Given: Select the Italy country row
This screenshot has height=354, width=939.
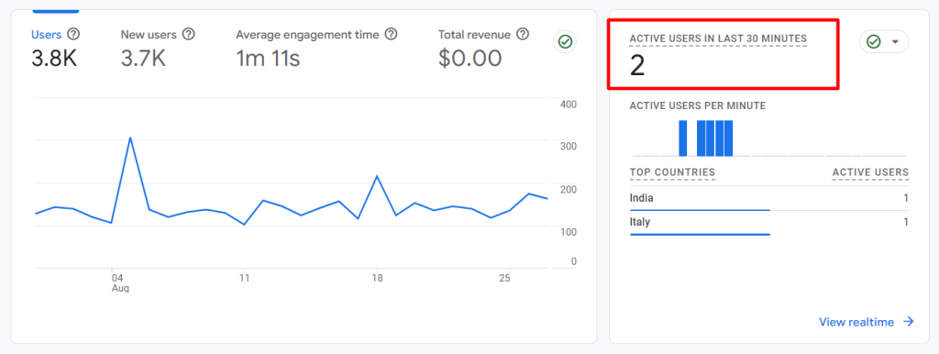Looking at the screenshot, I should pyautogui.click(x=769, y=223).
